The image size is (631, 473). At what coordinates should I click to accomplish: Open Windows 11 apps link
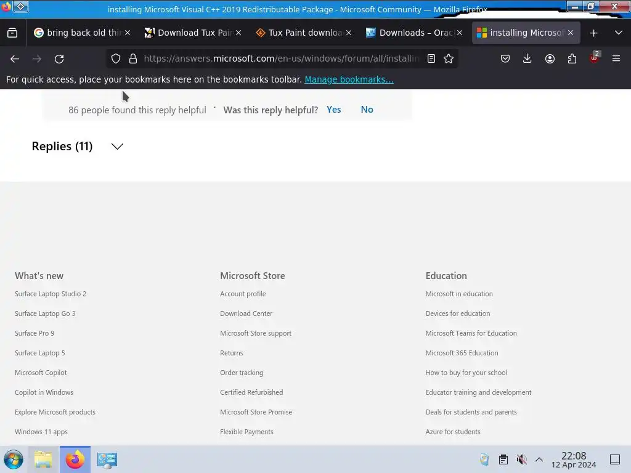point(41,432)
